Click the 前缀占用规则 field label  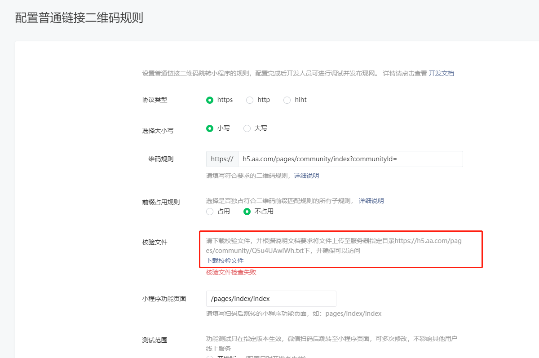[x=161, y=202]
